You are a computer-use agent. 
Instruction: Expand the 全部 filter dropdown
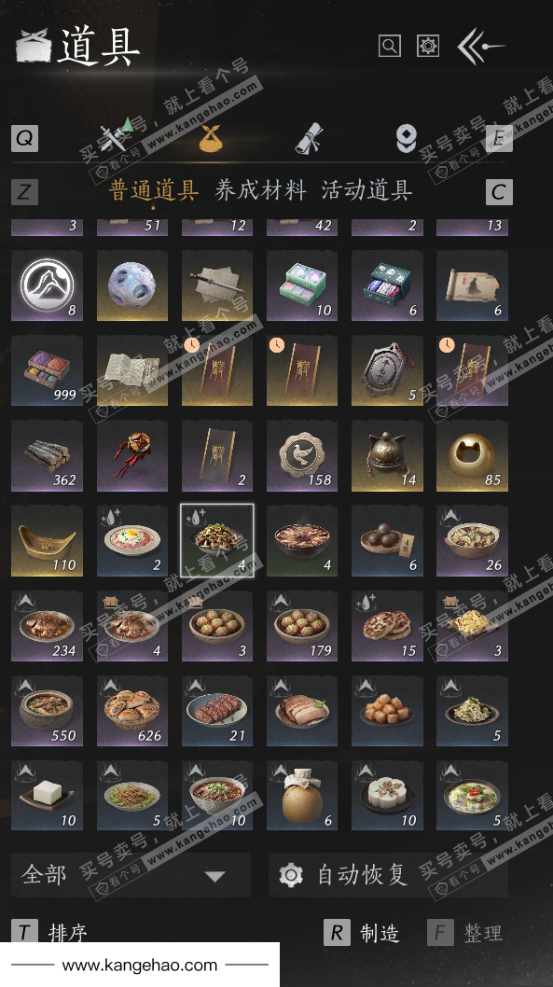pyautogui.click(x=131, y=875)
